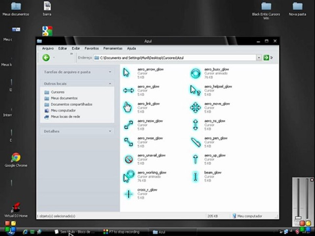Select the aero_link_glow hand cursor icon

(127, 108)
